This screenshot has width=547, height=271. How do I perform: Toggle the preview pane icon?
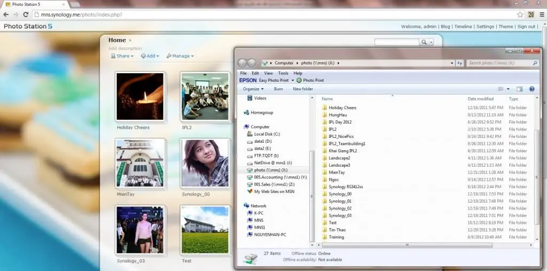(520, 89)
